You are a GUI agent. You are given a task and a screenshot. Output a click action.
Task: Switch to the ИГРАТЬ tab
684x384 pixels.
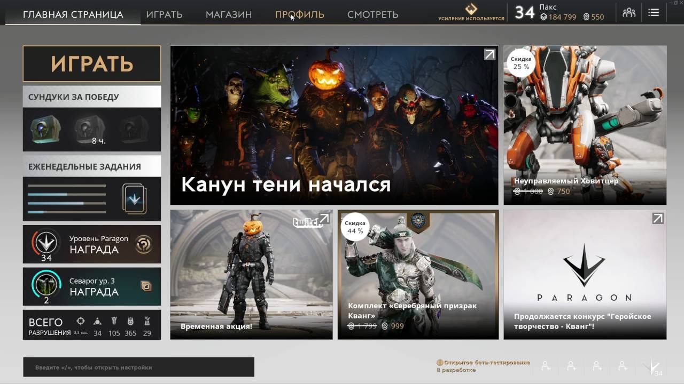point(164,14)
